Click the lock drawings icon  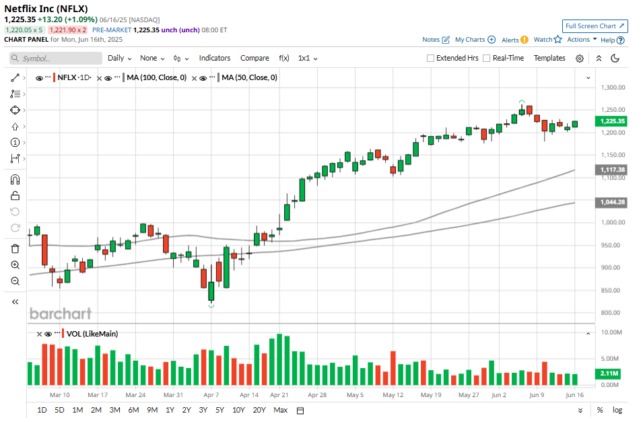[15, 196]
